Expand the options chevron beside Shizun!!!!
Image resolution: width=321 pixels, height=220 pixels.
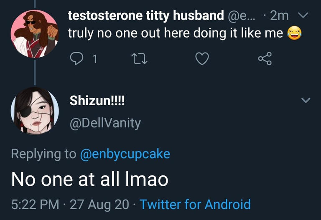pyautogui.click(x=306, y=100)
